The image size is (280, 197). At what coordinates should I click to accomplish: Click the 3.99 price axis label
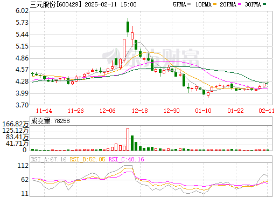pos(22,93)
